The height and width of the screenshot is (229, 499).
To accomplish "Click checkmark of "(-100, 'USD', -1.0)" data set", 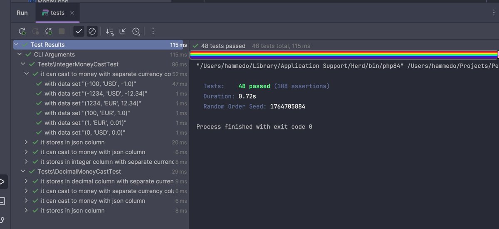I will [39, 84].
